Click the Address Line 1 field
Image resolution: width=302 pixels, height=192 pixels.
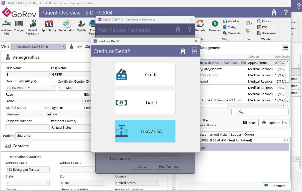28,169
